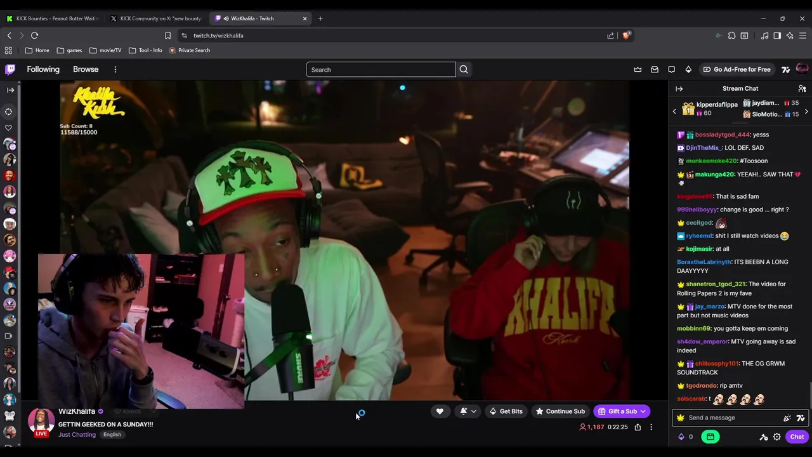Show next gift leaderboard entry
Image resolution: width=812 pixels, height=457 pixels.
(806, 112)
